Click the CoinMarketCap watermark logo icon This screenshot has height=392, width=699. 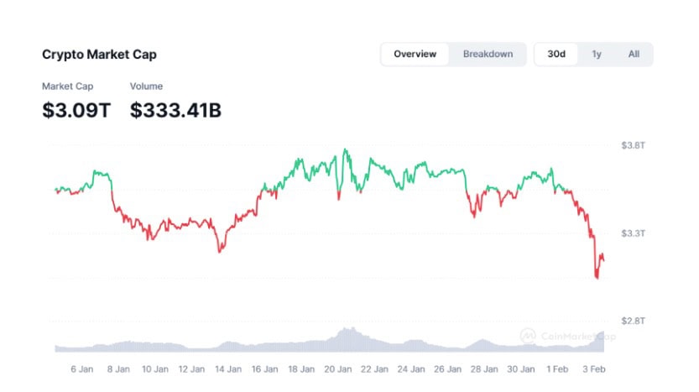click(528, 335)
